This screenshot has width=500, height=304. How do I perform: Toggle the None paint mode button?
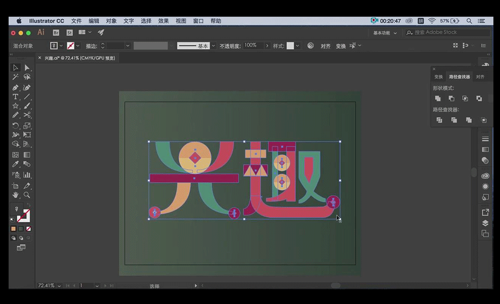(x=28, y=229)
